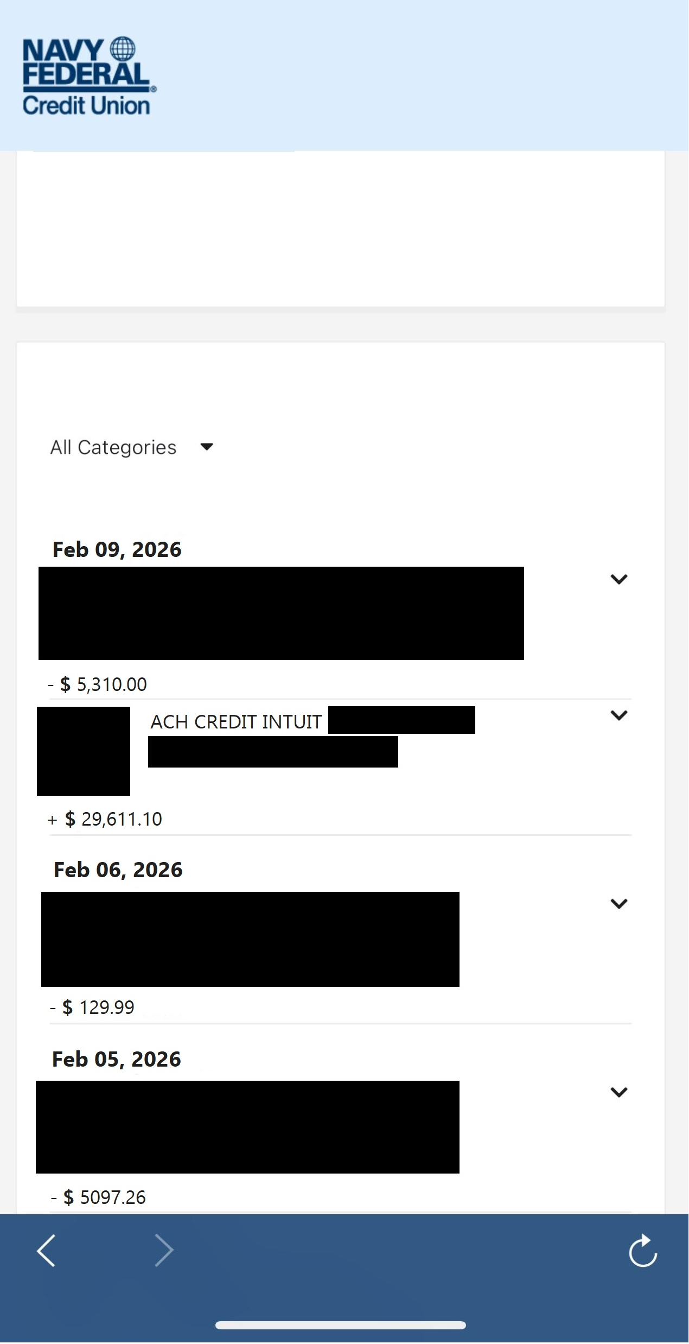689x1344 pixels.
Task: Tap the white home indicator bar
Action: coord(341,1325)
